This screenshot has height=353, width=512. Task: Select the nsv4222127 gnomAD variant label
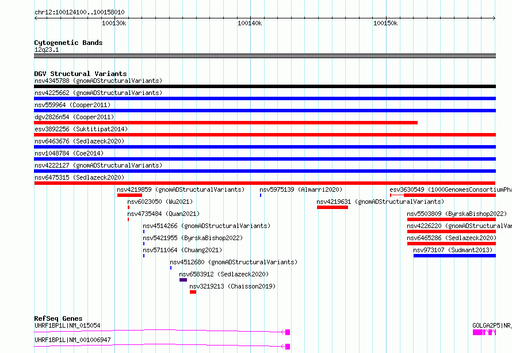pyautogui.click(x=98, y=165)
